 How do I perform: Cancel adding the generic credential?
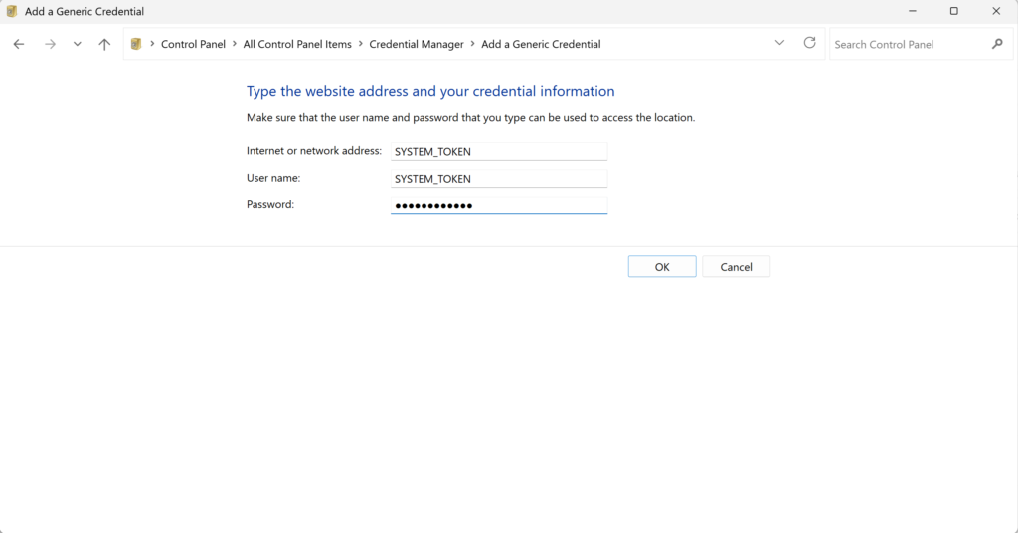(736, 267)
